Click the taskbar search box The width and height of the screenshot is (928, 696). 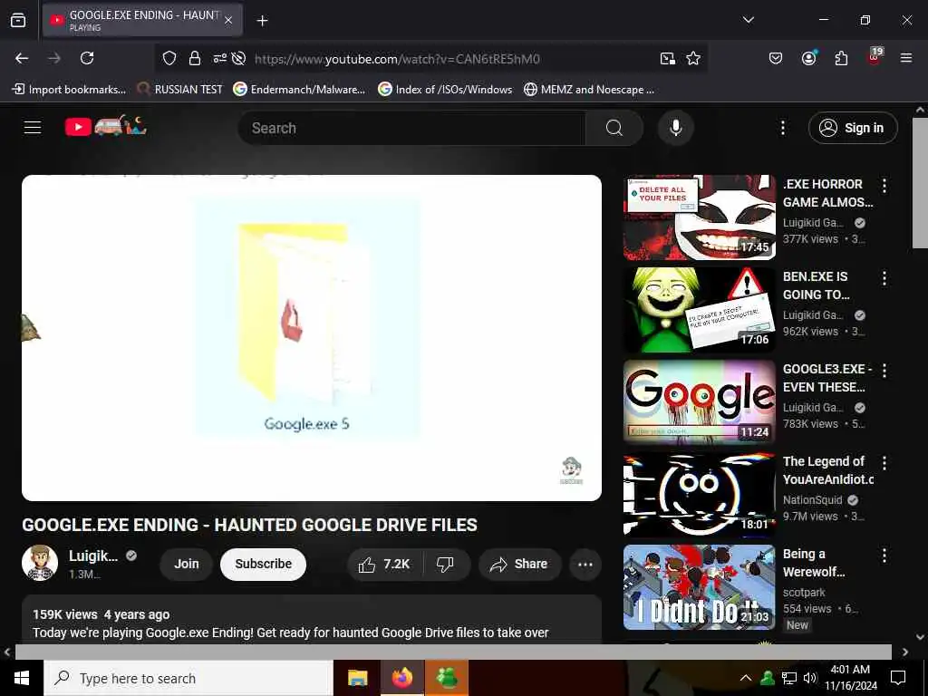[x=188, y=678]
